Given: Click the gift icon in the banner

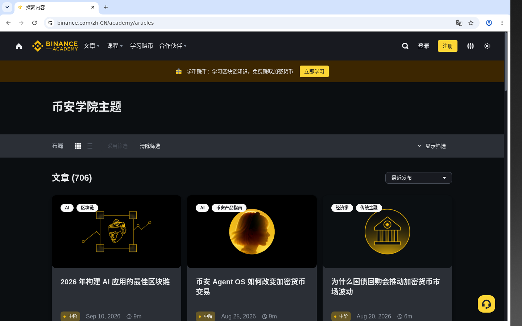Looking at the screenshot, I should pos(179,71).
